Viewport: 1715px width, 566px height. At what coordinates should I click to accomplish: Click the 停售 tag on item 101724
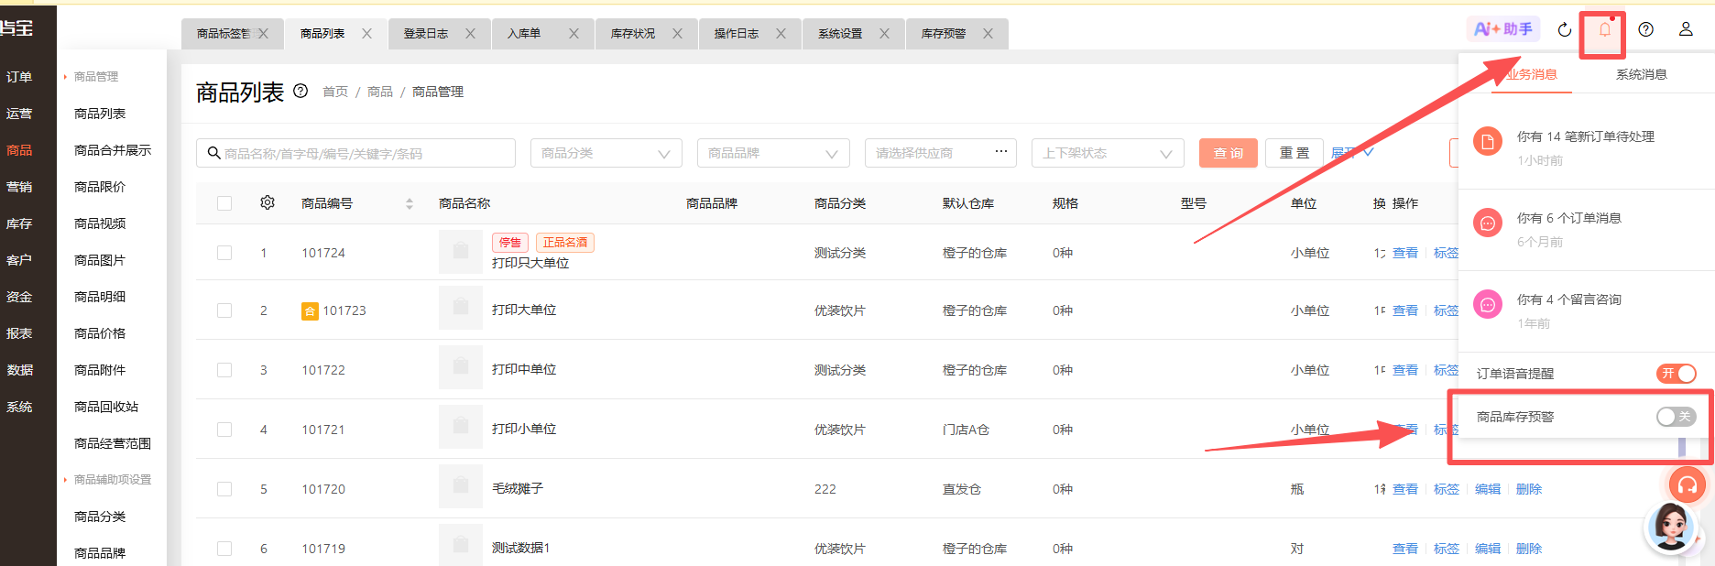click(x=510, y=243)
